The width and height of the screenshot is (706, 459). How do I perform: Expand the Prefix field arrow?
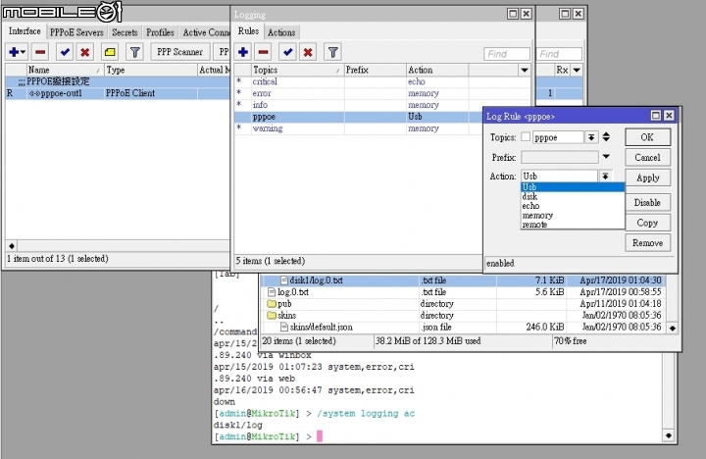point(606,157)
